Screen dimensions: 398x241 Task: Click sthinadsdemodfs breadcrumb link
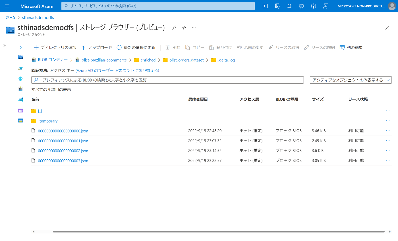click(x=38, y=18)
